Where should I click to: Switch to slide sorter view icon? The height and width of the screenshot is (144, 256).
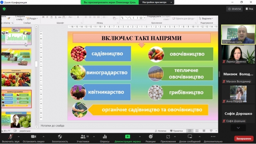click(197, 131)
